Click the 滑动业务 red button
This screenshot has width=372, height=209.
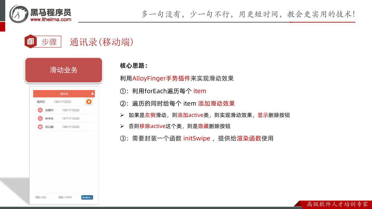[64, 70]
